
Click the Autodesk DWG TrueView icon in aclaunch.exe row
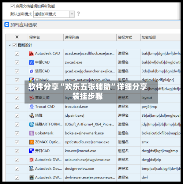[x=31, y=160]
